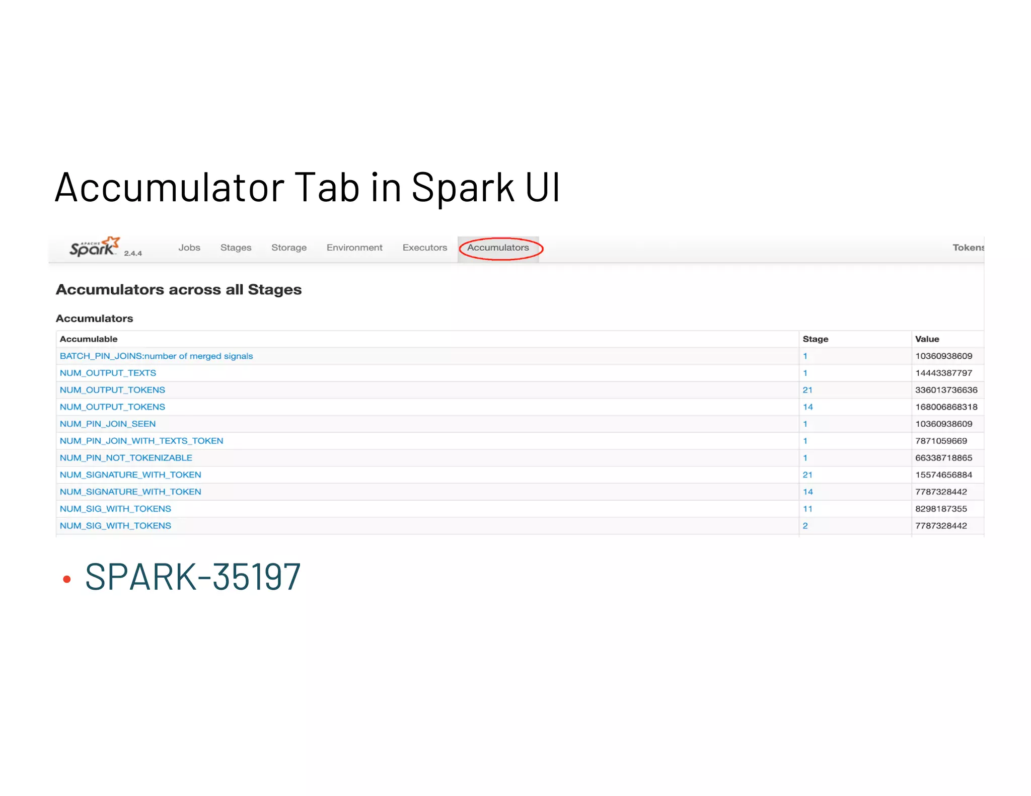Open NUM_SIGNATURE_WITH_TOKEN link for stage 14
Screen dimensions: 1031x796
130,492
